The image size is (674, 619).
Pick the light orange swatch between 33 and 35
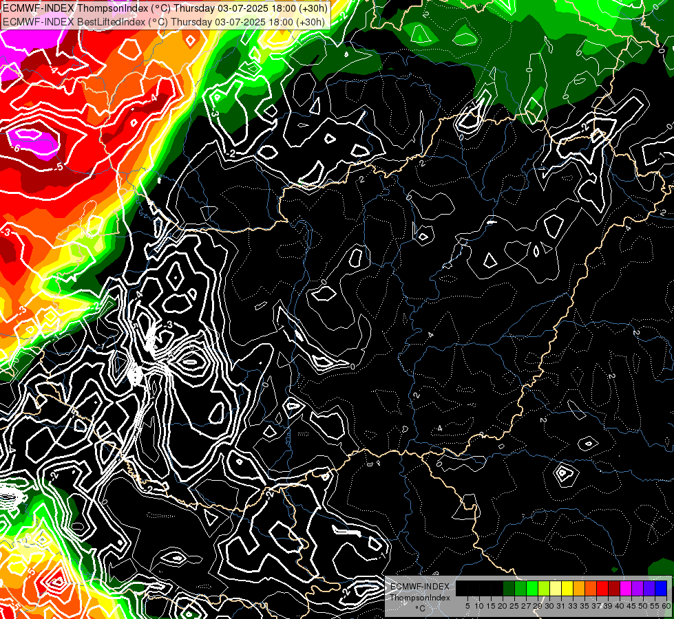(x=579, y=588)
